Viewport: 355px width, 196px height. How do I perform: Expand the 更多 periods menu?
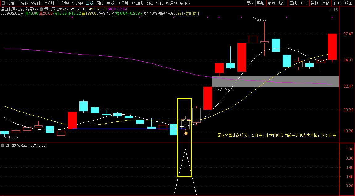click(185, 3)
